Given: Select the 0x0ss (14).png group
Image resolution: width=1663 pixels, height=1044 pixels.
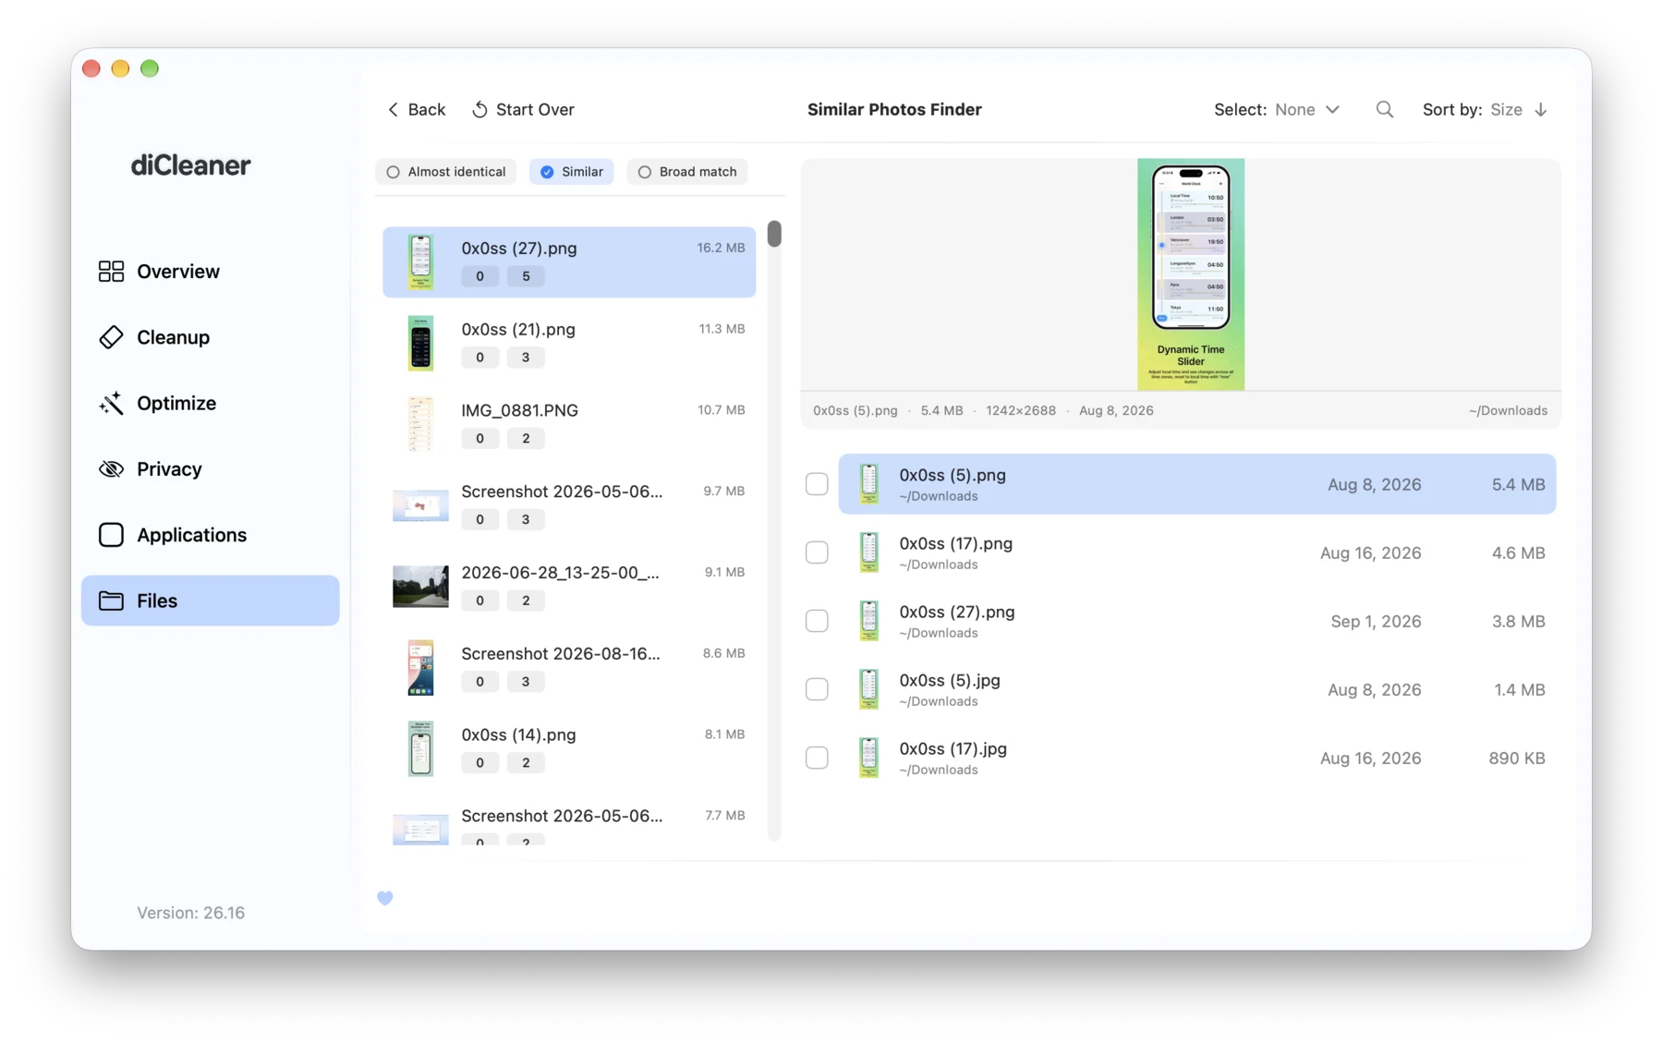Looking at the screenshot, I should pos(569,748).
